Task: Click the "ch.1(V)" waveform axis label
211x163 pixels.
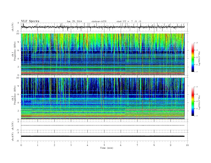Action: coord(13,27)
